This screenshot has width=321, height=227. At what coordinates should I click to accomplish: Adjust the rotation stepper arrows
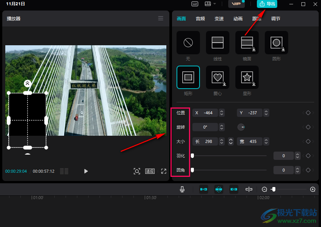[x=221, y=127]
